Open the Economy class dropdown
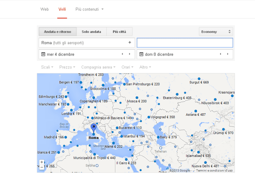Viewport: 255px width, 177px height. (x=216, y=32)
